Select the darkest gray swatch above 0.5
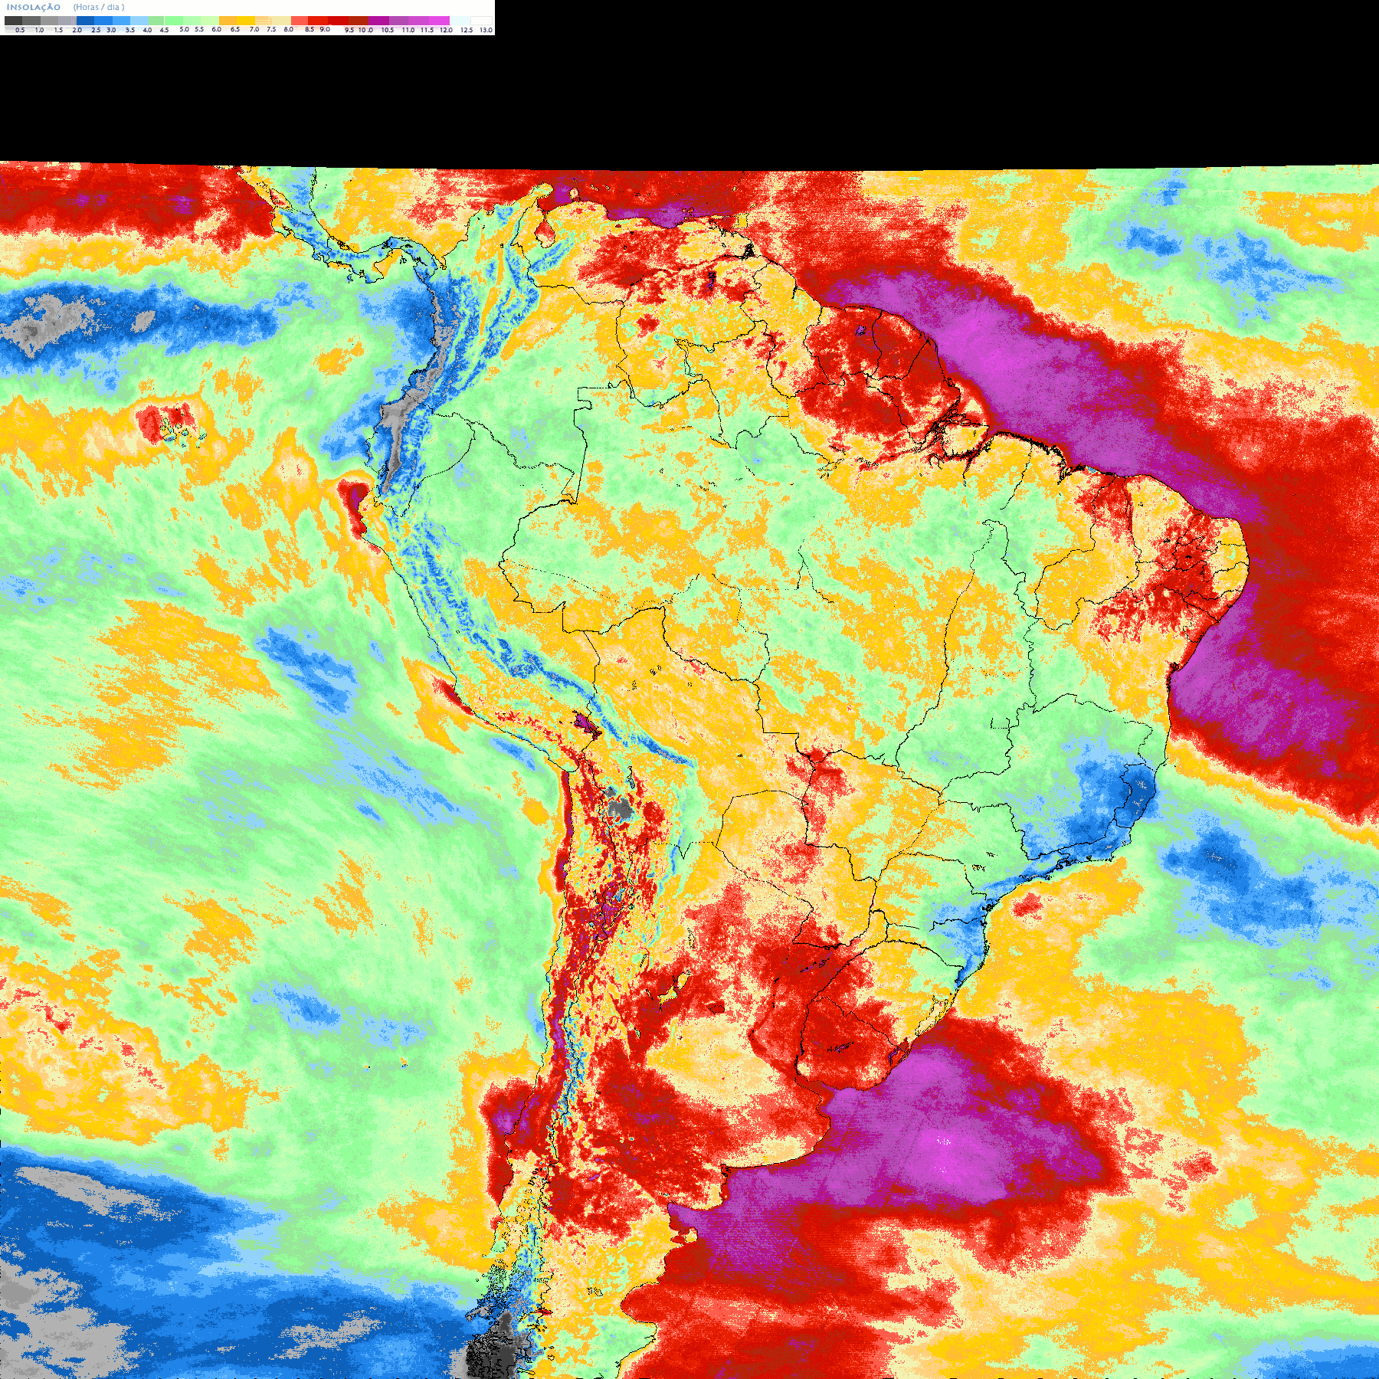Viewport: 1379px width, 1379px height. coord(13,21)
